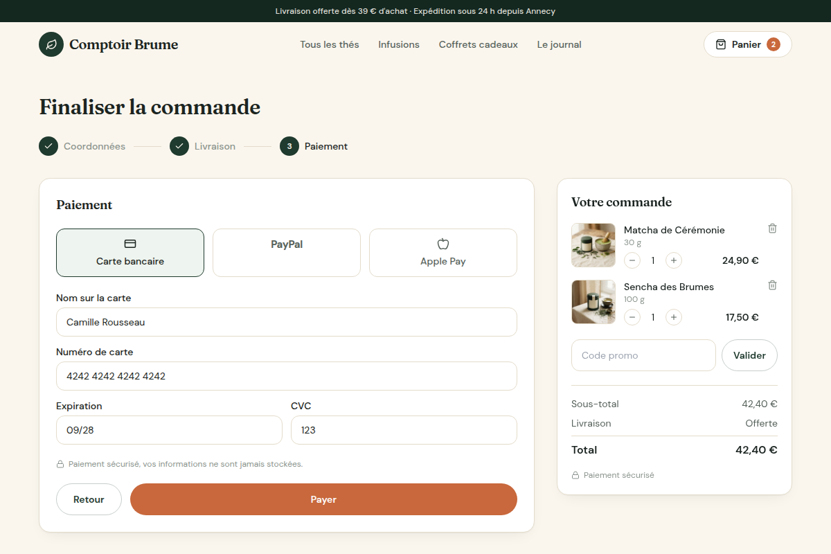
Task: Open the Sencha des Brumes product thumbnail
Action: [593, 302]
